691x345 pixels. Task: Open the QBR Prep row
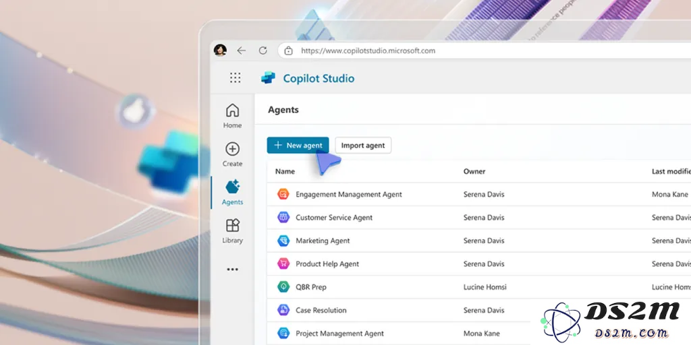479,287
